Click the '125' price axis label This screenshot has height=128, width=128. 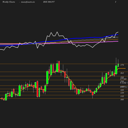point(122,90)
